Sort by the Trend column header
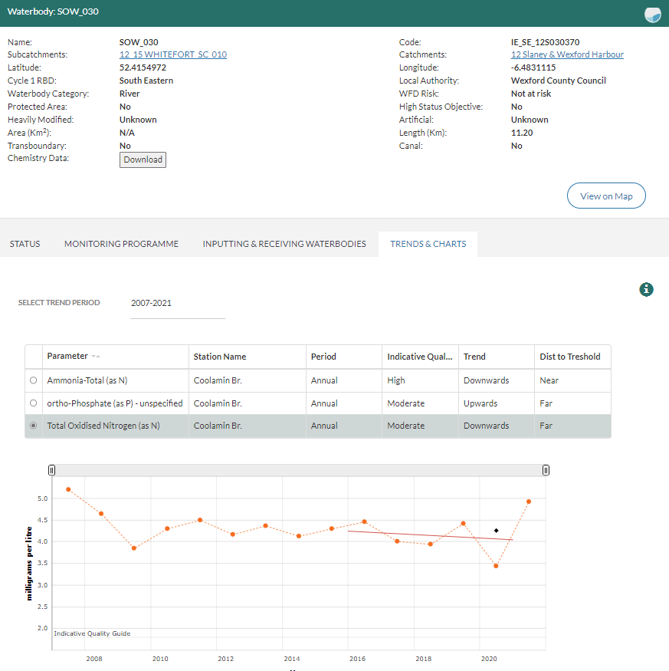 click(x=474, y=357)
